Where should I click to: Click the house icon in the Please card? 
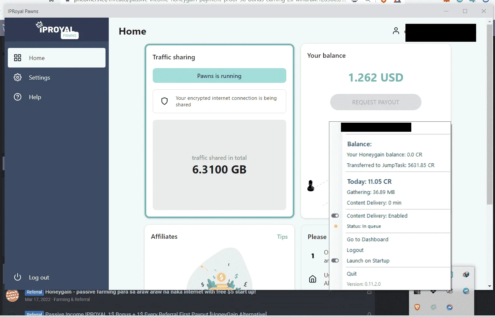pyautogui.click(x=313, y=279)
